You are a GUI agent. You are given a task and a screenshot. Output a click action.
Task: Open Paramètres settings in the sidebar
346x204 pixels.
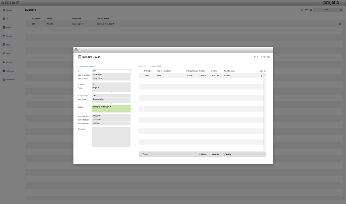(x=9, y=79)
